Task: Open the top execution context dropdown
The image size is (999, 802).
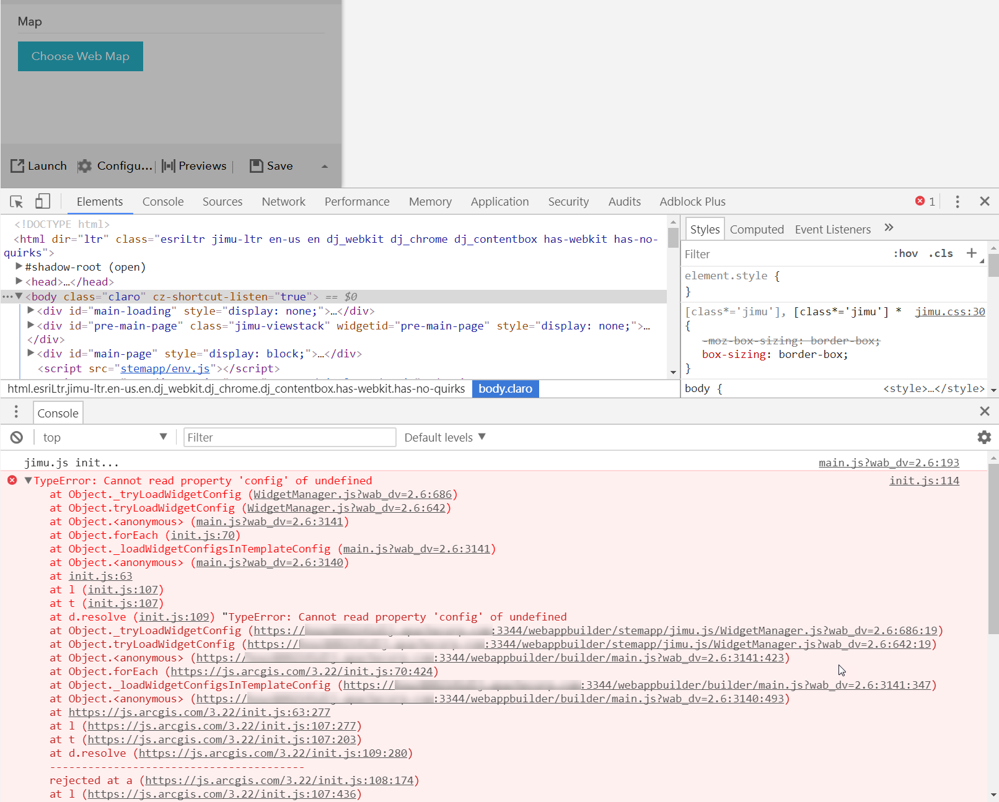Action: coord(105,437)
